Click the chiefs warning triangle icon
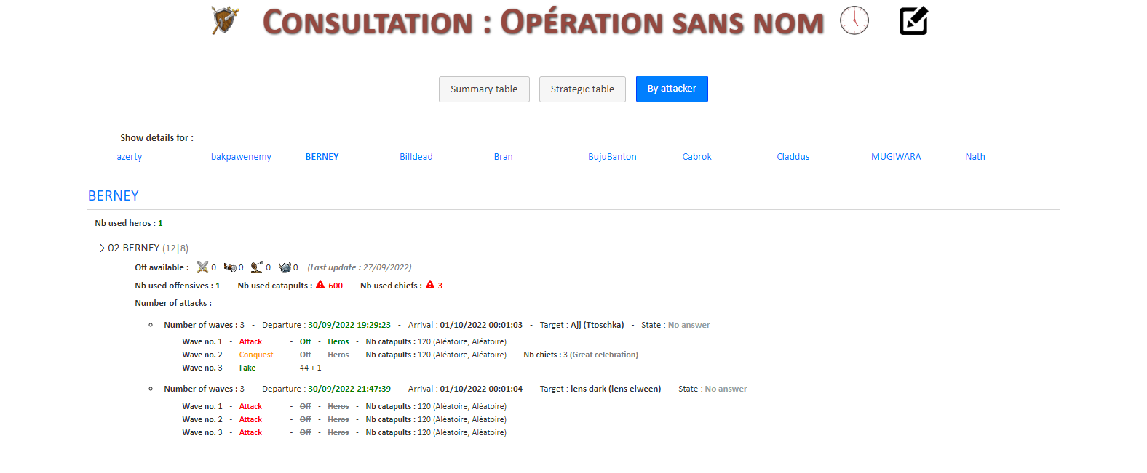Viewport: 1147px width, 473px height. click(x=430, y=285)
